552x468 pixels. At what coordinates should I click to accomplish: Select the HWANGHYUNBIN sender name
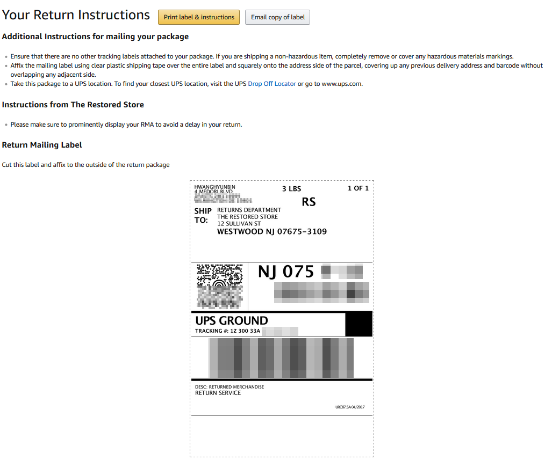[x=215, y=187]
